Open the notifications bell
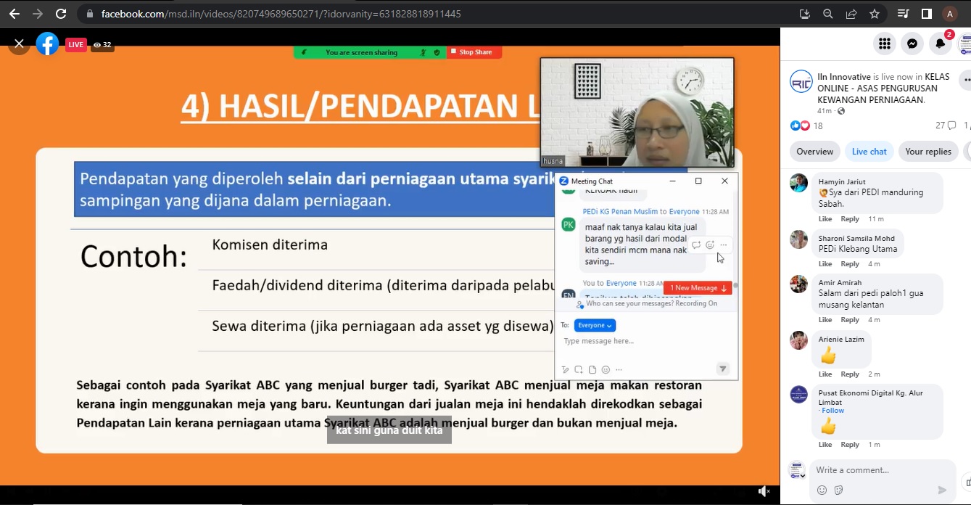This screenshot has height=505, width=971. pyautogui.click(x=941, y=44)
